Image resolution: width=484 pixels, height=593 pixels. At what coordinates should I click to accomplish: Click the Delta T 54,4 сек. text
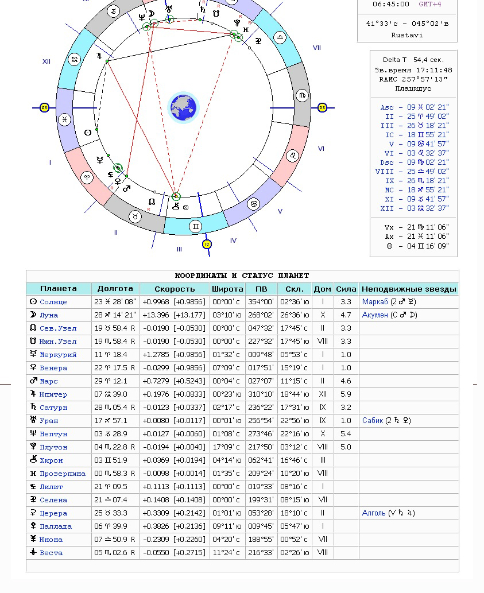[413, 60]
